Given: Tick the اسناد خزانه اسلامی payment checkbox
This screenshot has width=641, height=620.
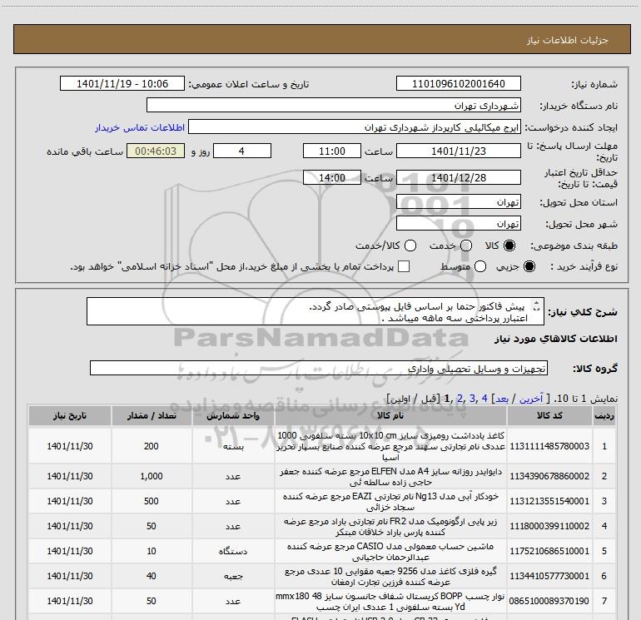Looking at the screenshot, I should 404,266.
